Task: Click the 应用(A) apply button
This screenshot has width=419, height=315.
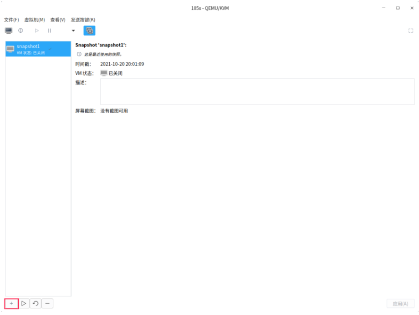Action: coord(400,304)
